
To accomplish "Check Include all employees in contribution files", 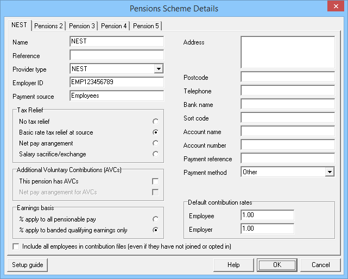I will 16,246.
